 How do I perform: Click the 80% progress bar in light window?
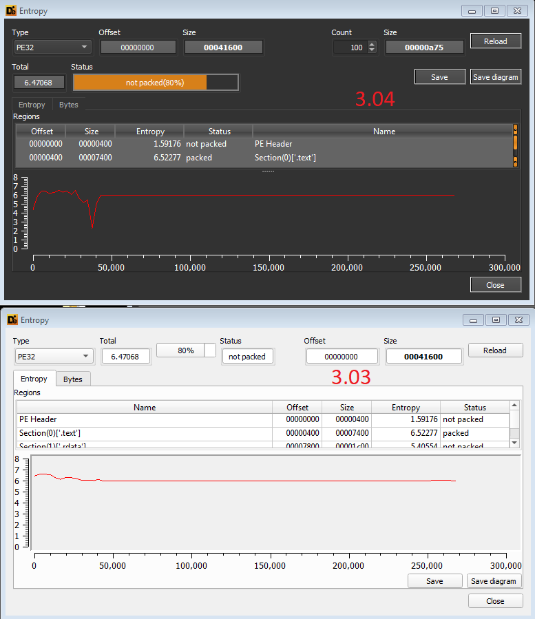pyautogui.click(x=186, y=350)
